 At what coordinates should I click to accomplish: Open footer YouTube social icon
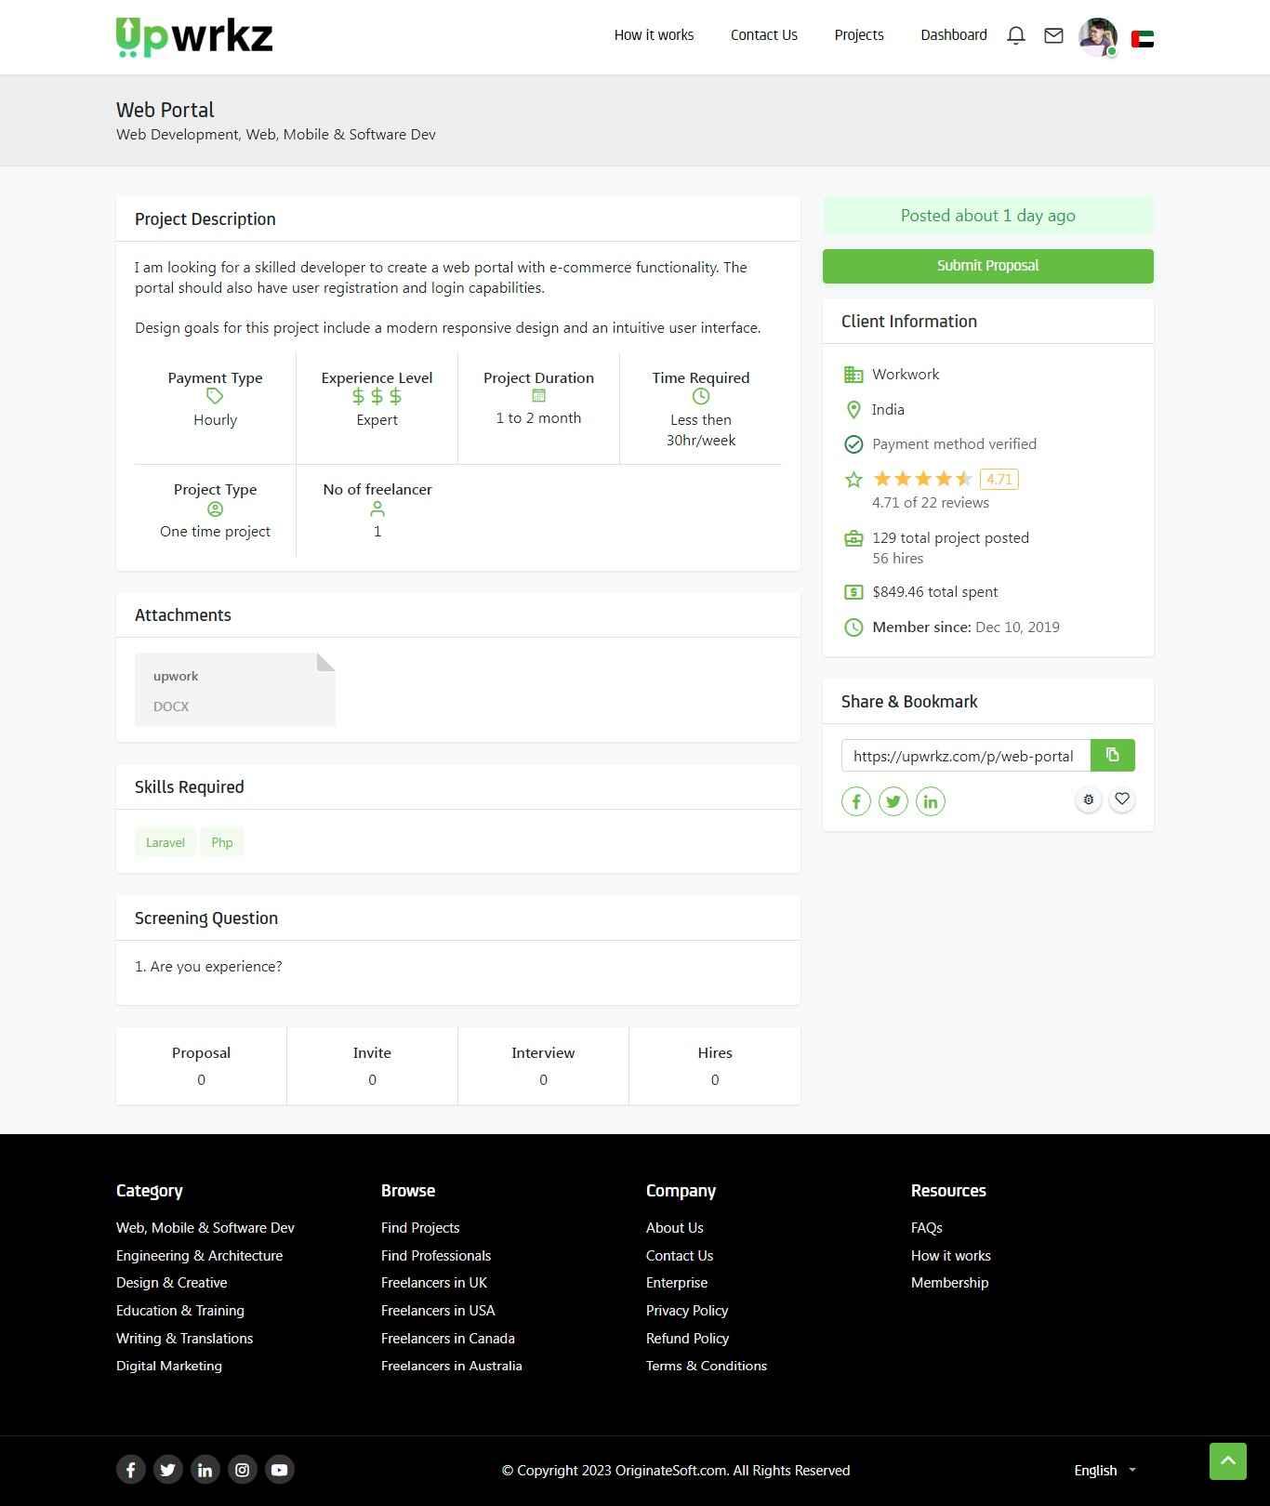pyautogui.click(x=279, y=1470)
